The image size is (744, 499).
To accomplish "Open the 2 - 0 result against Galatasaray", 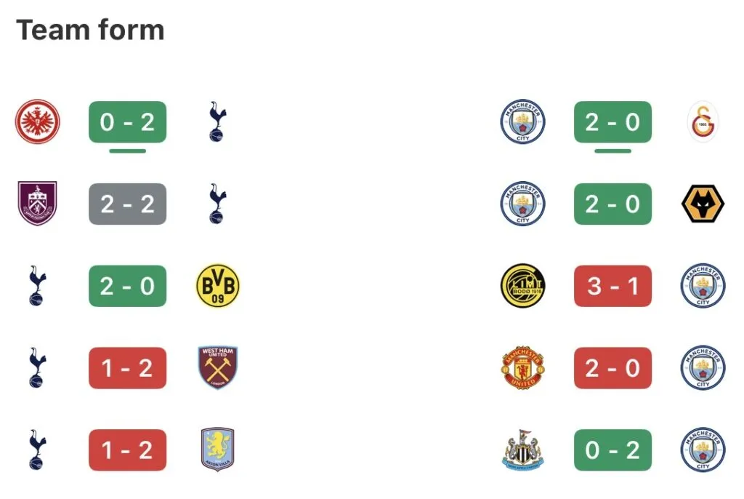I will pyautogui.click(x=612, y=121).
